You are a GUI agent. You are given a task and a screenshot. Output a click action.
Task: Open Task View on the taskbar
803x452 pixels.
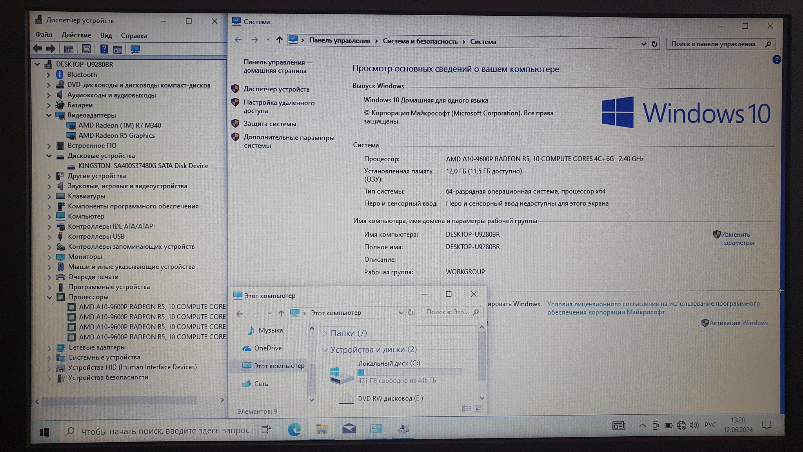[x=266, y=430]
